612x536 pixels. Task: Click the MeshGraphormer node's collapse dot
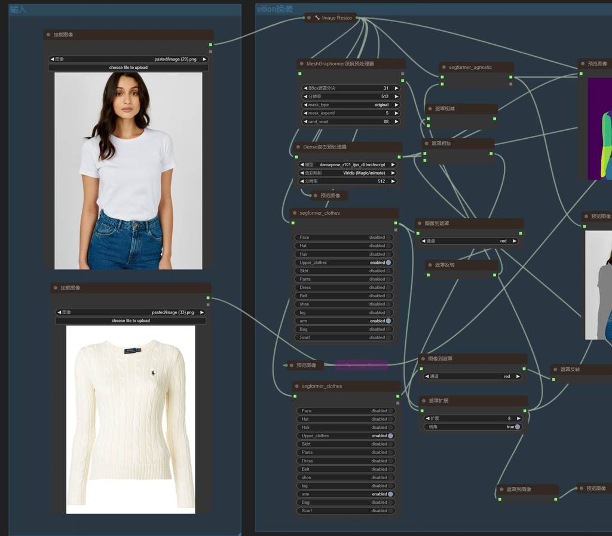point(302,63)
